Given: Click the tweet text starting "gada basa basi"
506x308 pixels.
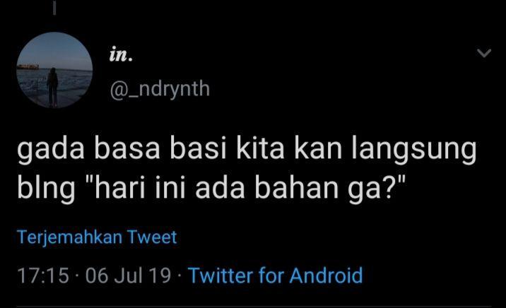Looking at the screenshot, I should point(247,168).
